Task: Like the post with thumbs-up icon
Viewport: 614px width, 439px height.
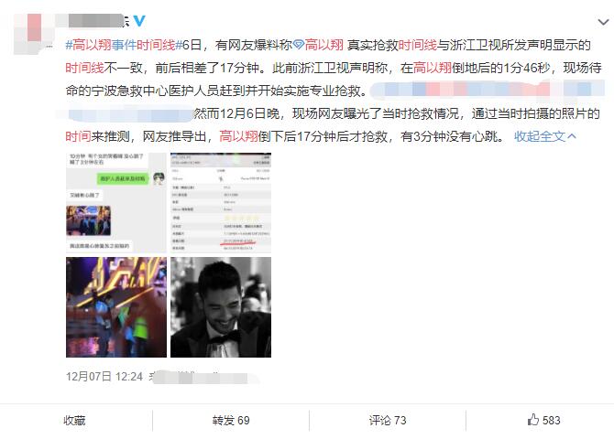Action: pyautogui.click(x=533, y=420)
